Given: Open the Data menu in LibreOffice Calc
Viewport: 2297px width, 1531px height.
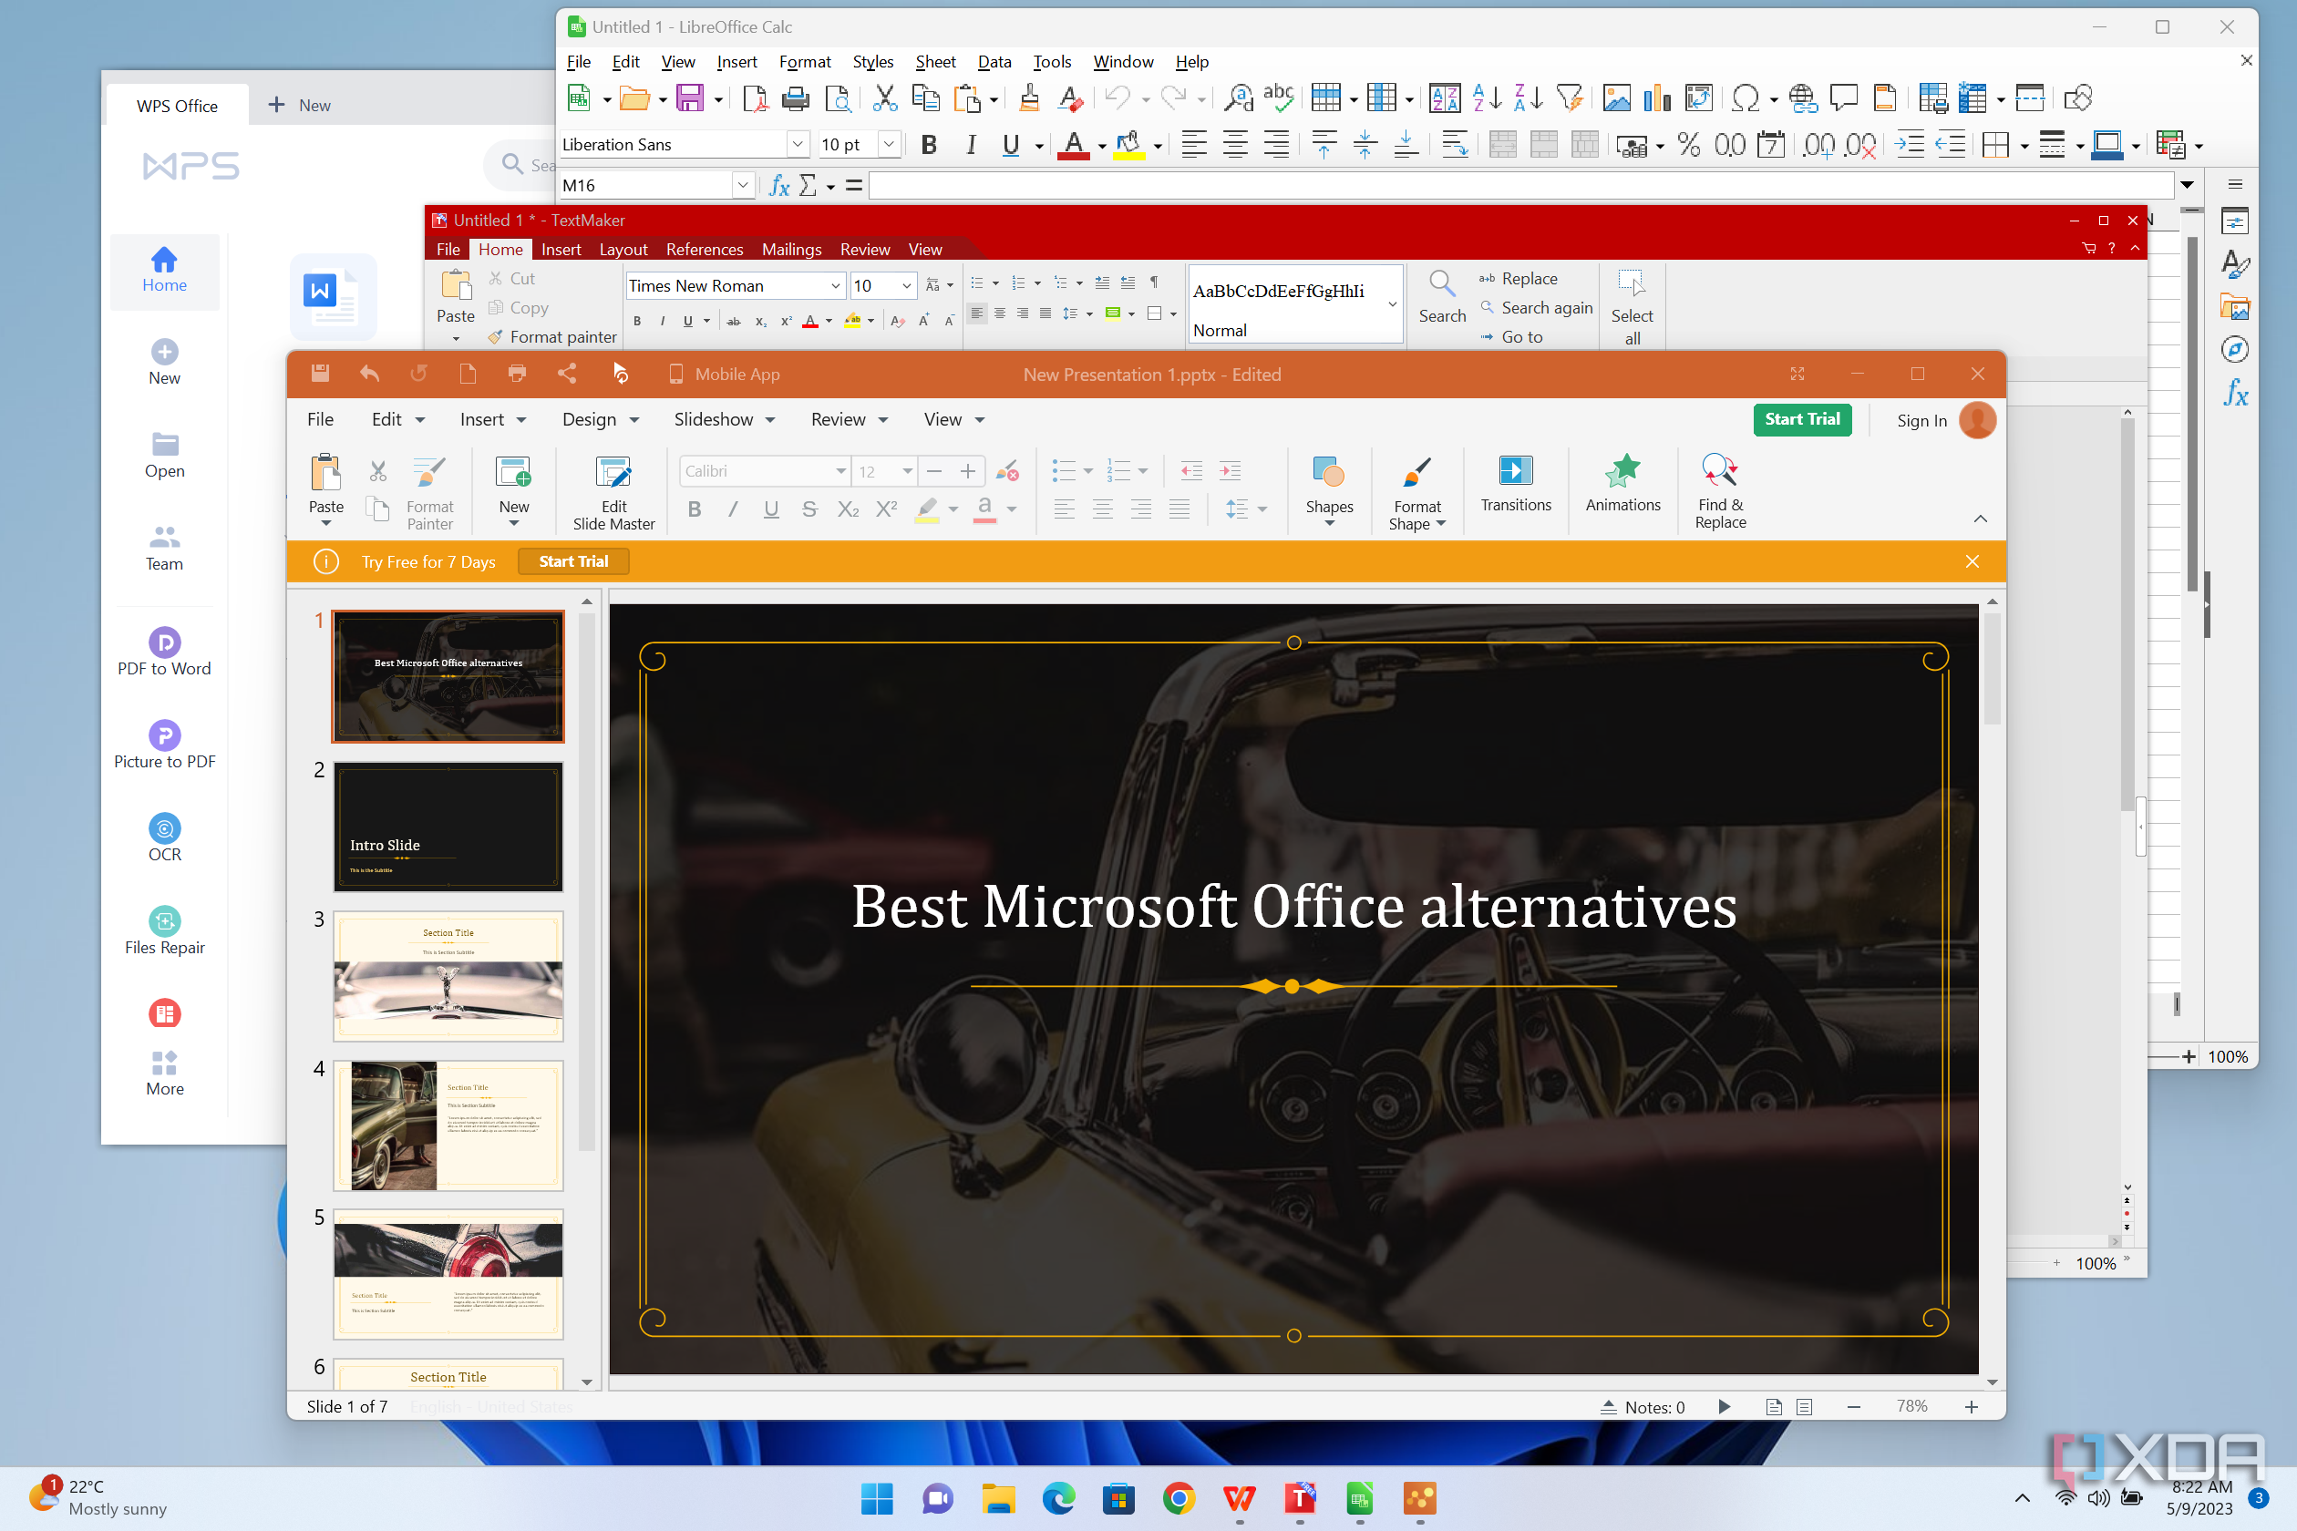Looking at the screenshot, I should [x=994, y=60].
